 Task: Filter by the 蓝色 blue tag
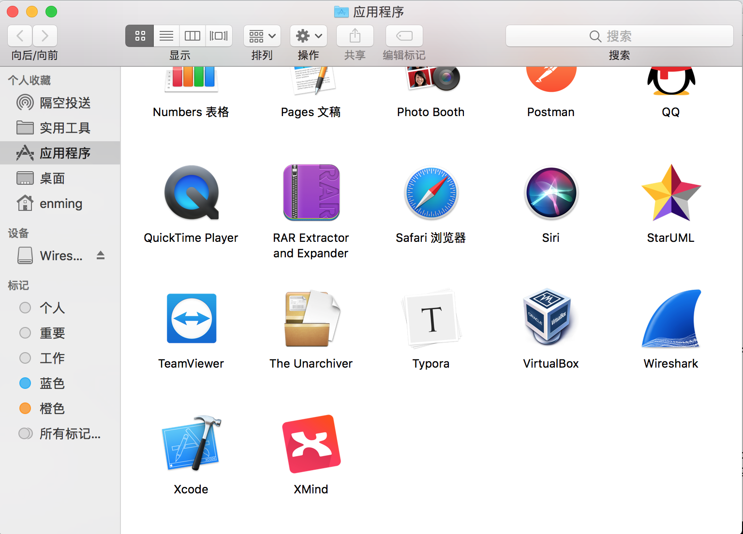pos(60,383)
